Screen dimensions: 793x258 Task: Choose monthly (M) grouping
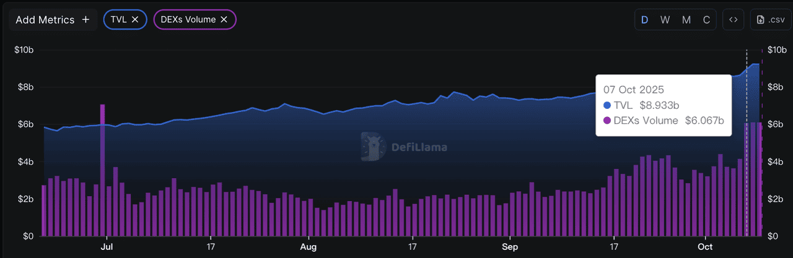pyautogui.click(x=686, y=20)
